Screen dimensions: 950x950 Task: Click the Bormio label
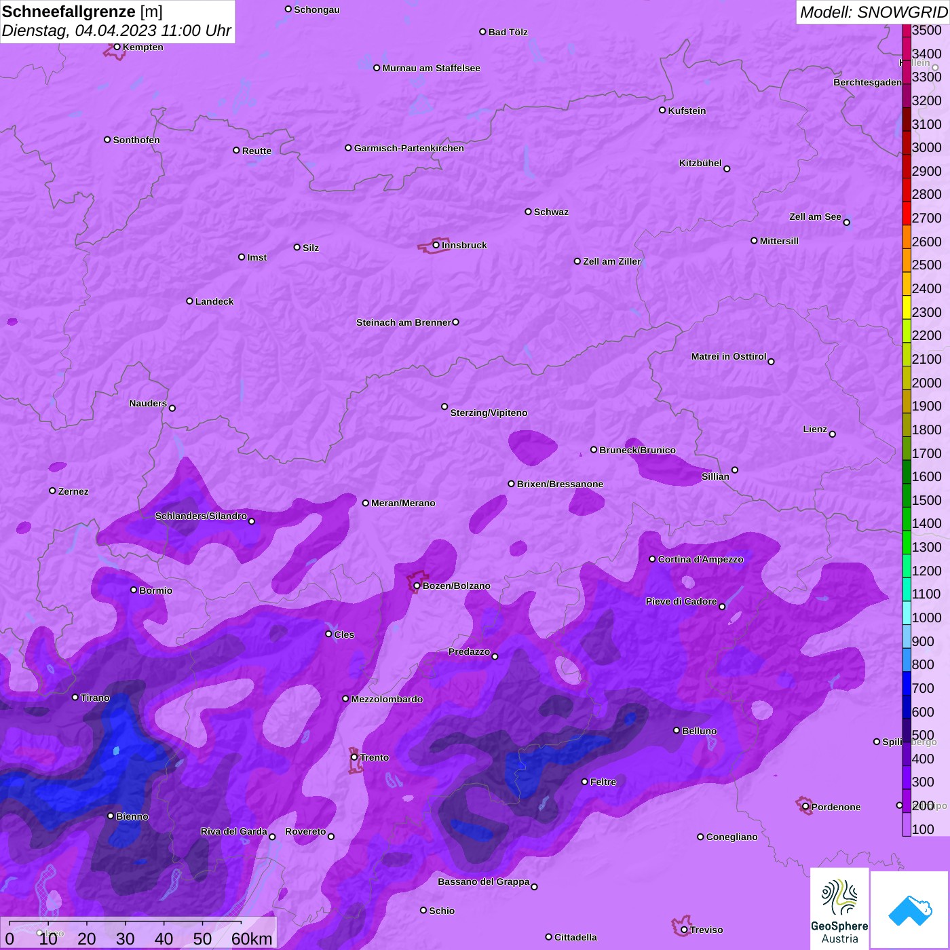[155, 590]
